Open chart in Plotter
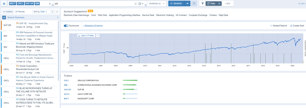The image size is (306, 108). tap(86, 35)
